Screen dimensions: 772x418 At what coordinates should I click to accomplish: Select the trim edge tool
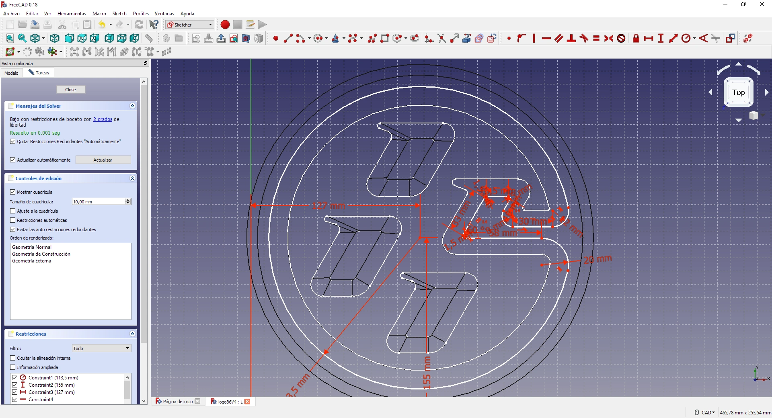pos(442,39)
